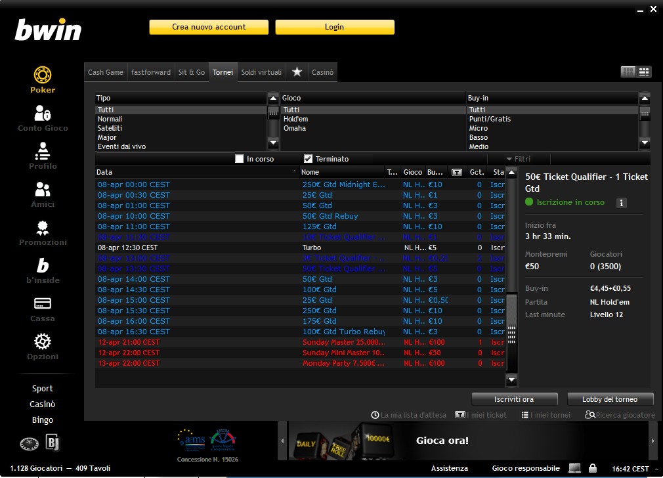Switch to list view layout
The width and height of the screenshot is (663, 478).
pyautogui.click(x=644, y=72)
